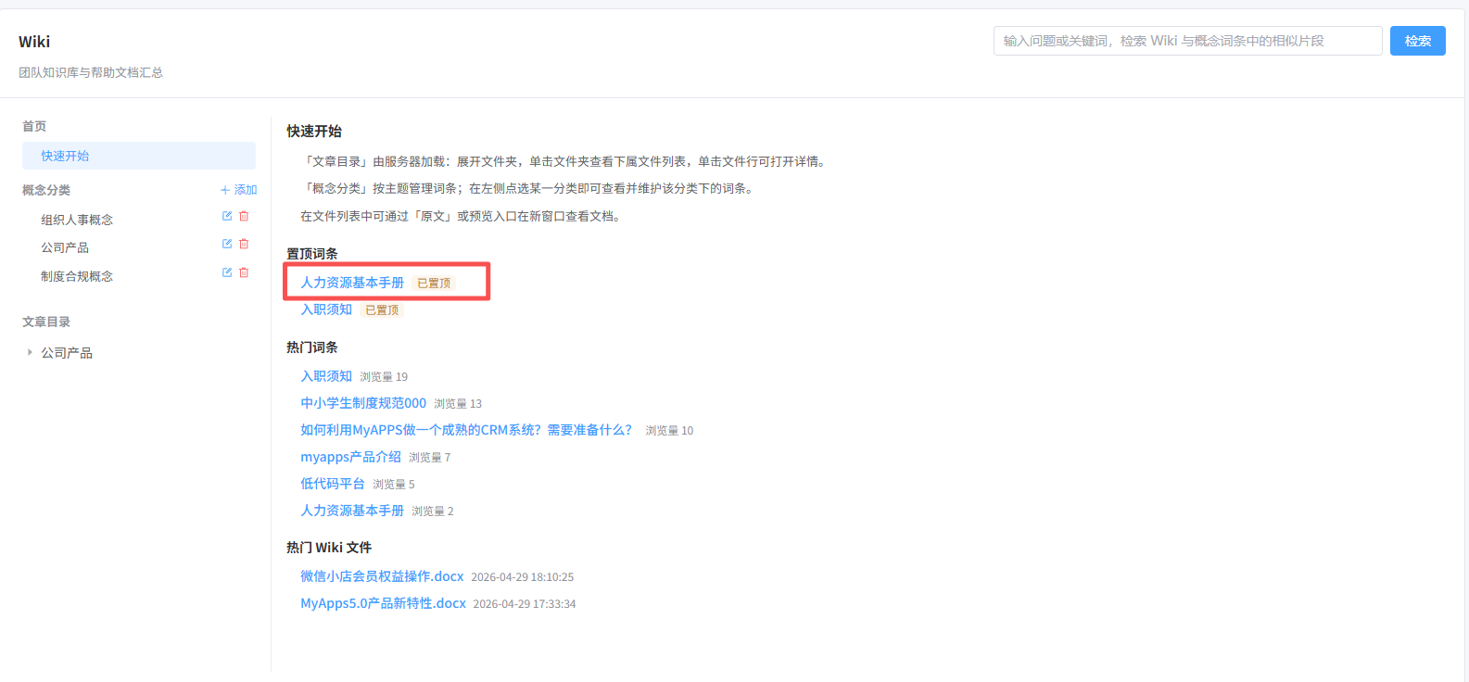Click the 检索 search button

[1417, 41]
